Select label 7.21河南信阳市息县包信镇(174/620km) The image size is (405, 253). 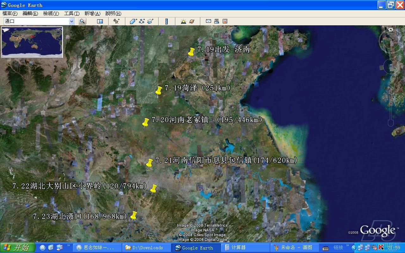[x=227, y=160]
